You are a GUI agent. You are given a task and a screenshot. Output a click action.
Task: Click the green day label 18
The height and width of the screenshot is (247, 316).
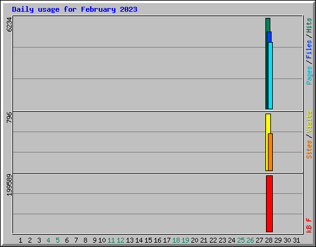pos(176,240)
